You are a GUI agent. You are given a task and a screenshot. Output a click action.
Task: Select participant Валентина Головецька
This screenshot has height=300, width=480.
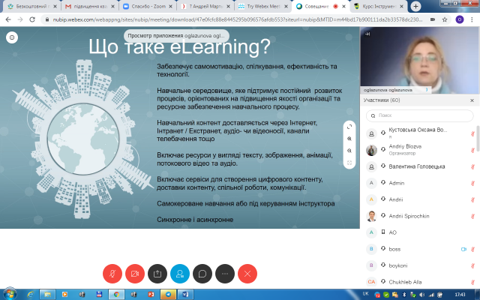pyautogui.click(x=419, y=166)
